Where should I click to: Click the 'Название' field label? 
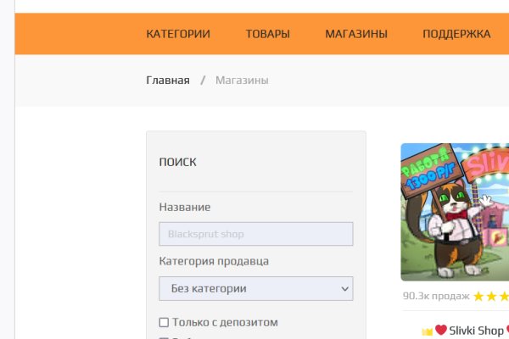(x=185, y=207)
